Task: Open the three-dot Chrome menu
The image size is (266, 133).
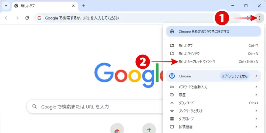Action: pos(259,18)
